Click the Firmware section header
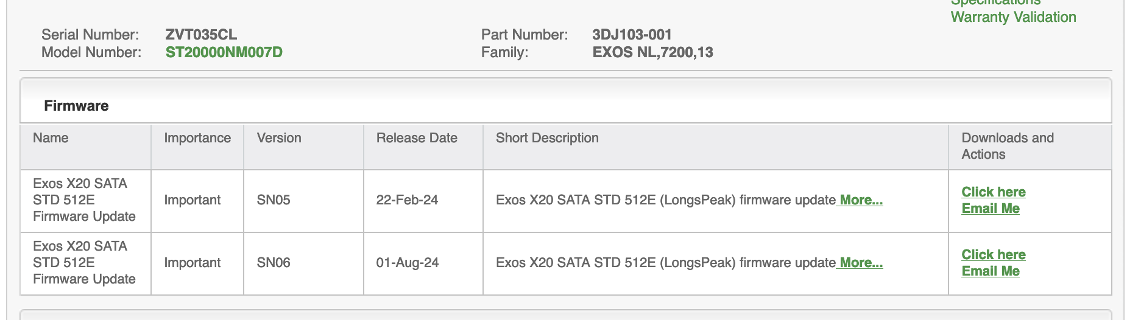Image resolution: width=1127 pixels, height=320 pixels. coord(76,106)
